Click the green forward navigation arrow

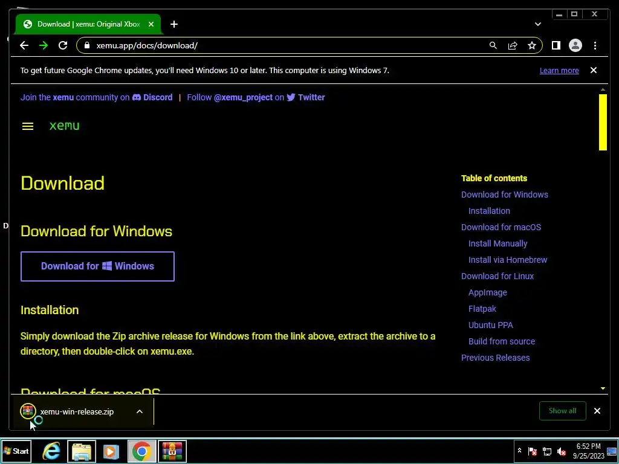coord(44,45)
